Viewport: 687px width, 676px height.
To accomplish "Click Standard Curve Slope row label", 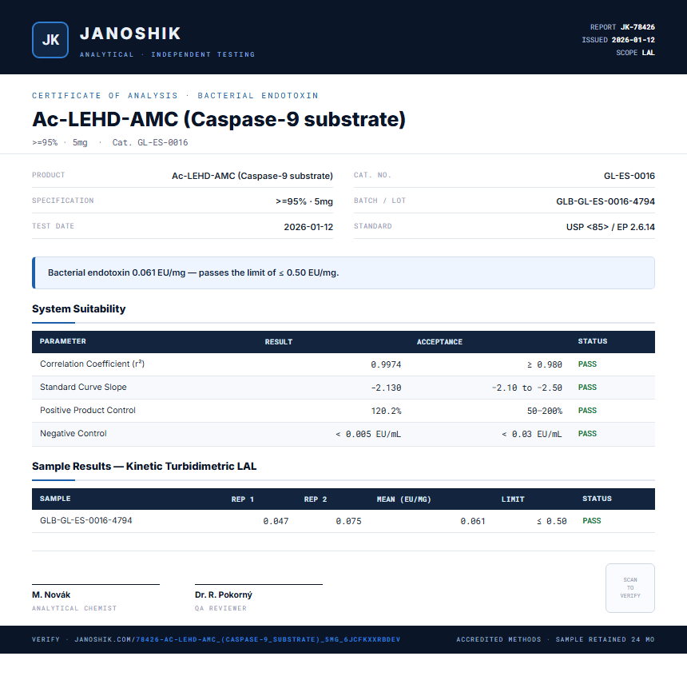I will click(x=83, y=387).
